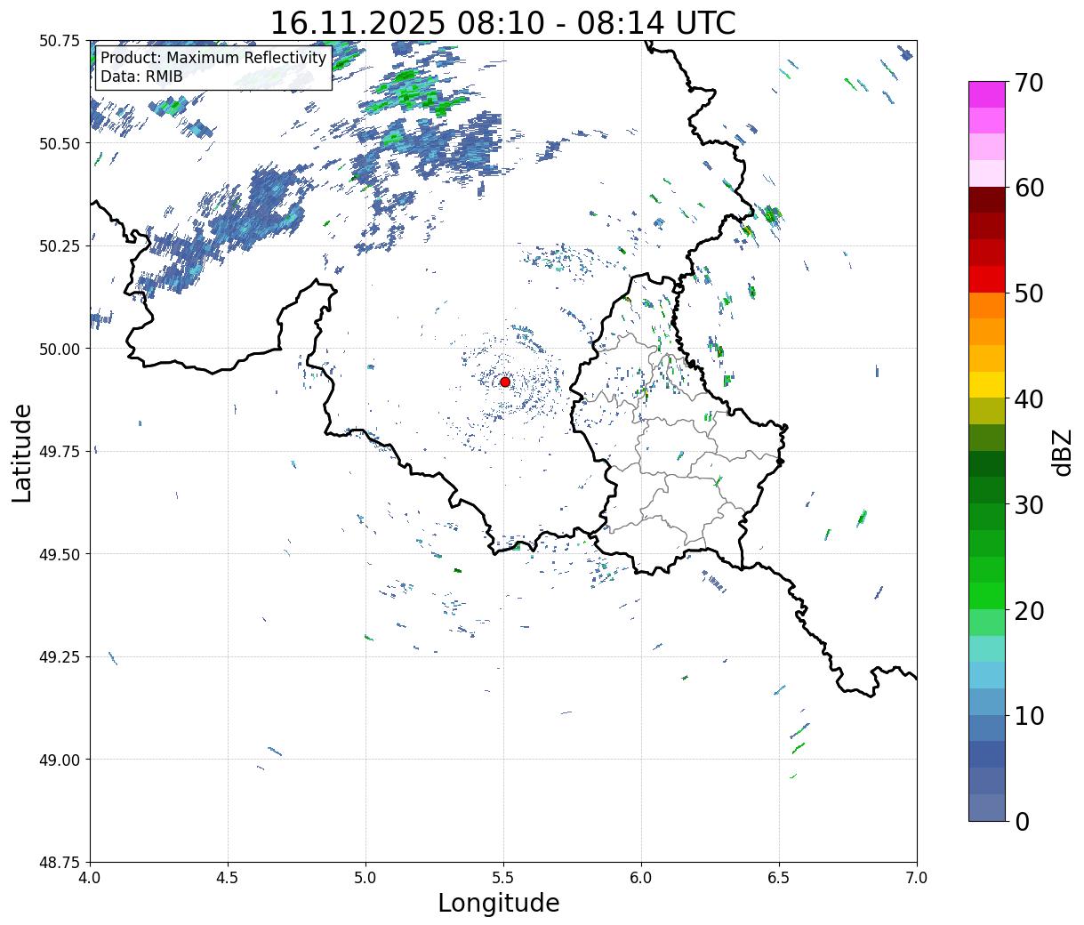Viewport: 1084px width, 925px height.
Task: Click the longitude tick label 5.5
Action: coord(503,877)
